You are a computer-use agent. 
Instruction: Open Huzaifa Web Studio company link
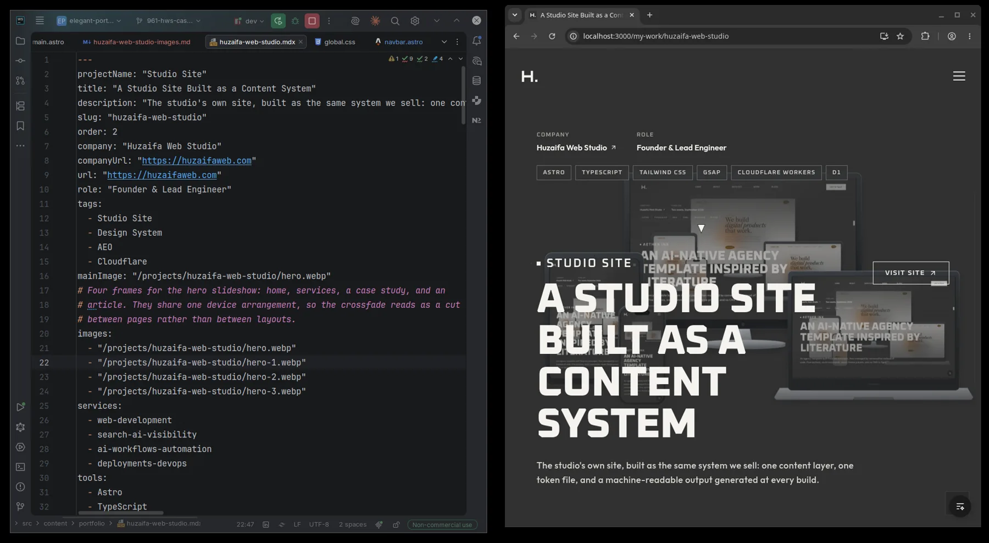(x=576, y=148)
